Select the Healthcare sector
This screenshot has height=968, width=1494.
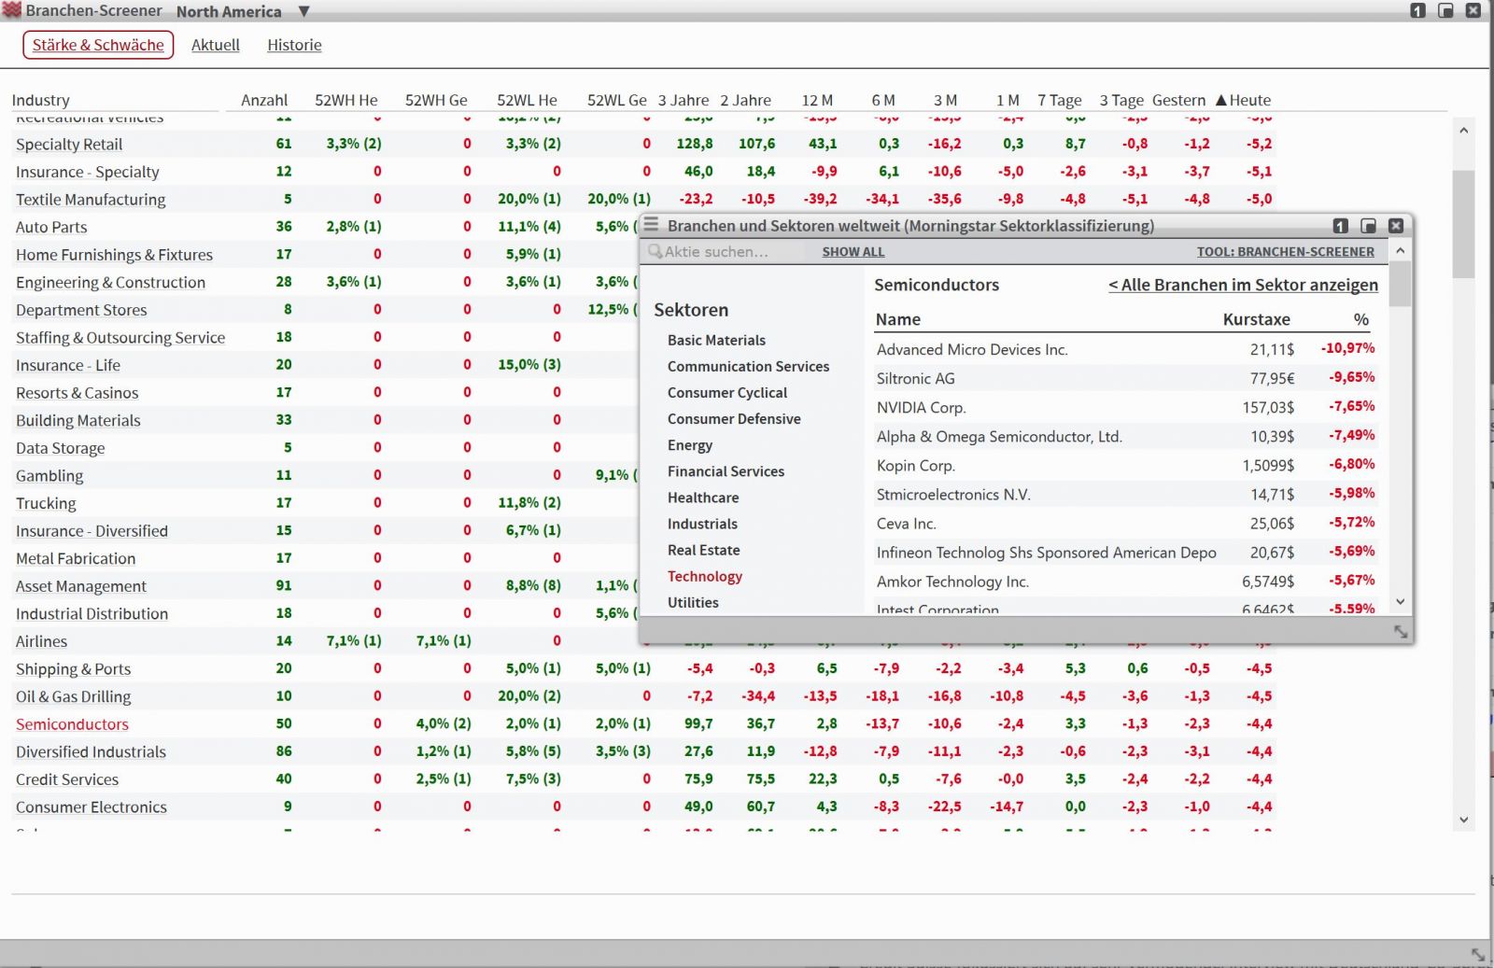[703, 498]
